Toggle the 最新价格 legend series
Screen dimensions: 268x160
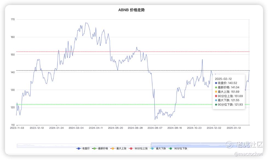pos(100,149)
